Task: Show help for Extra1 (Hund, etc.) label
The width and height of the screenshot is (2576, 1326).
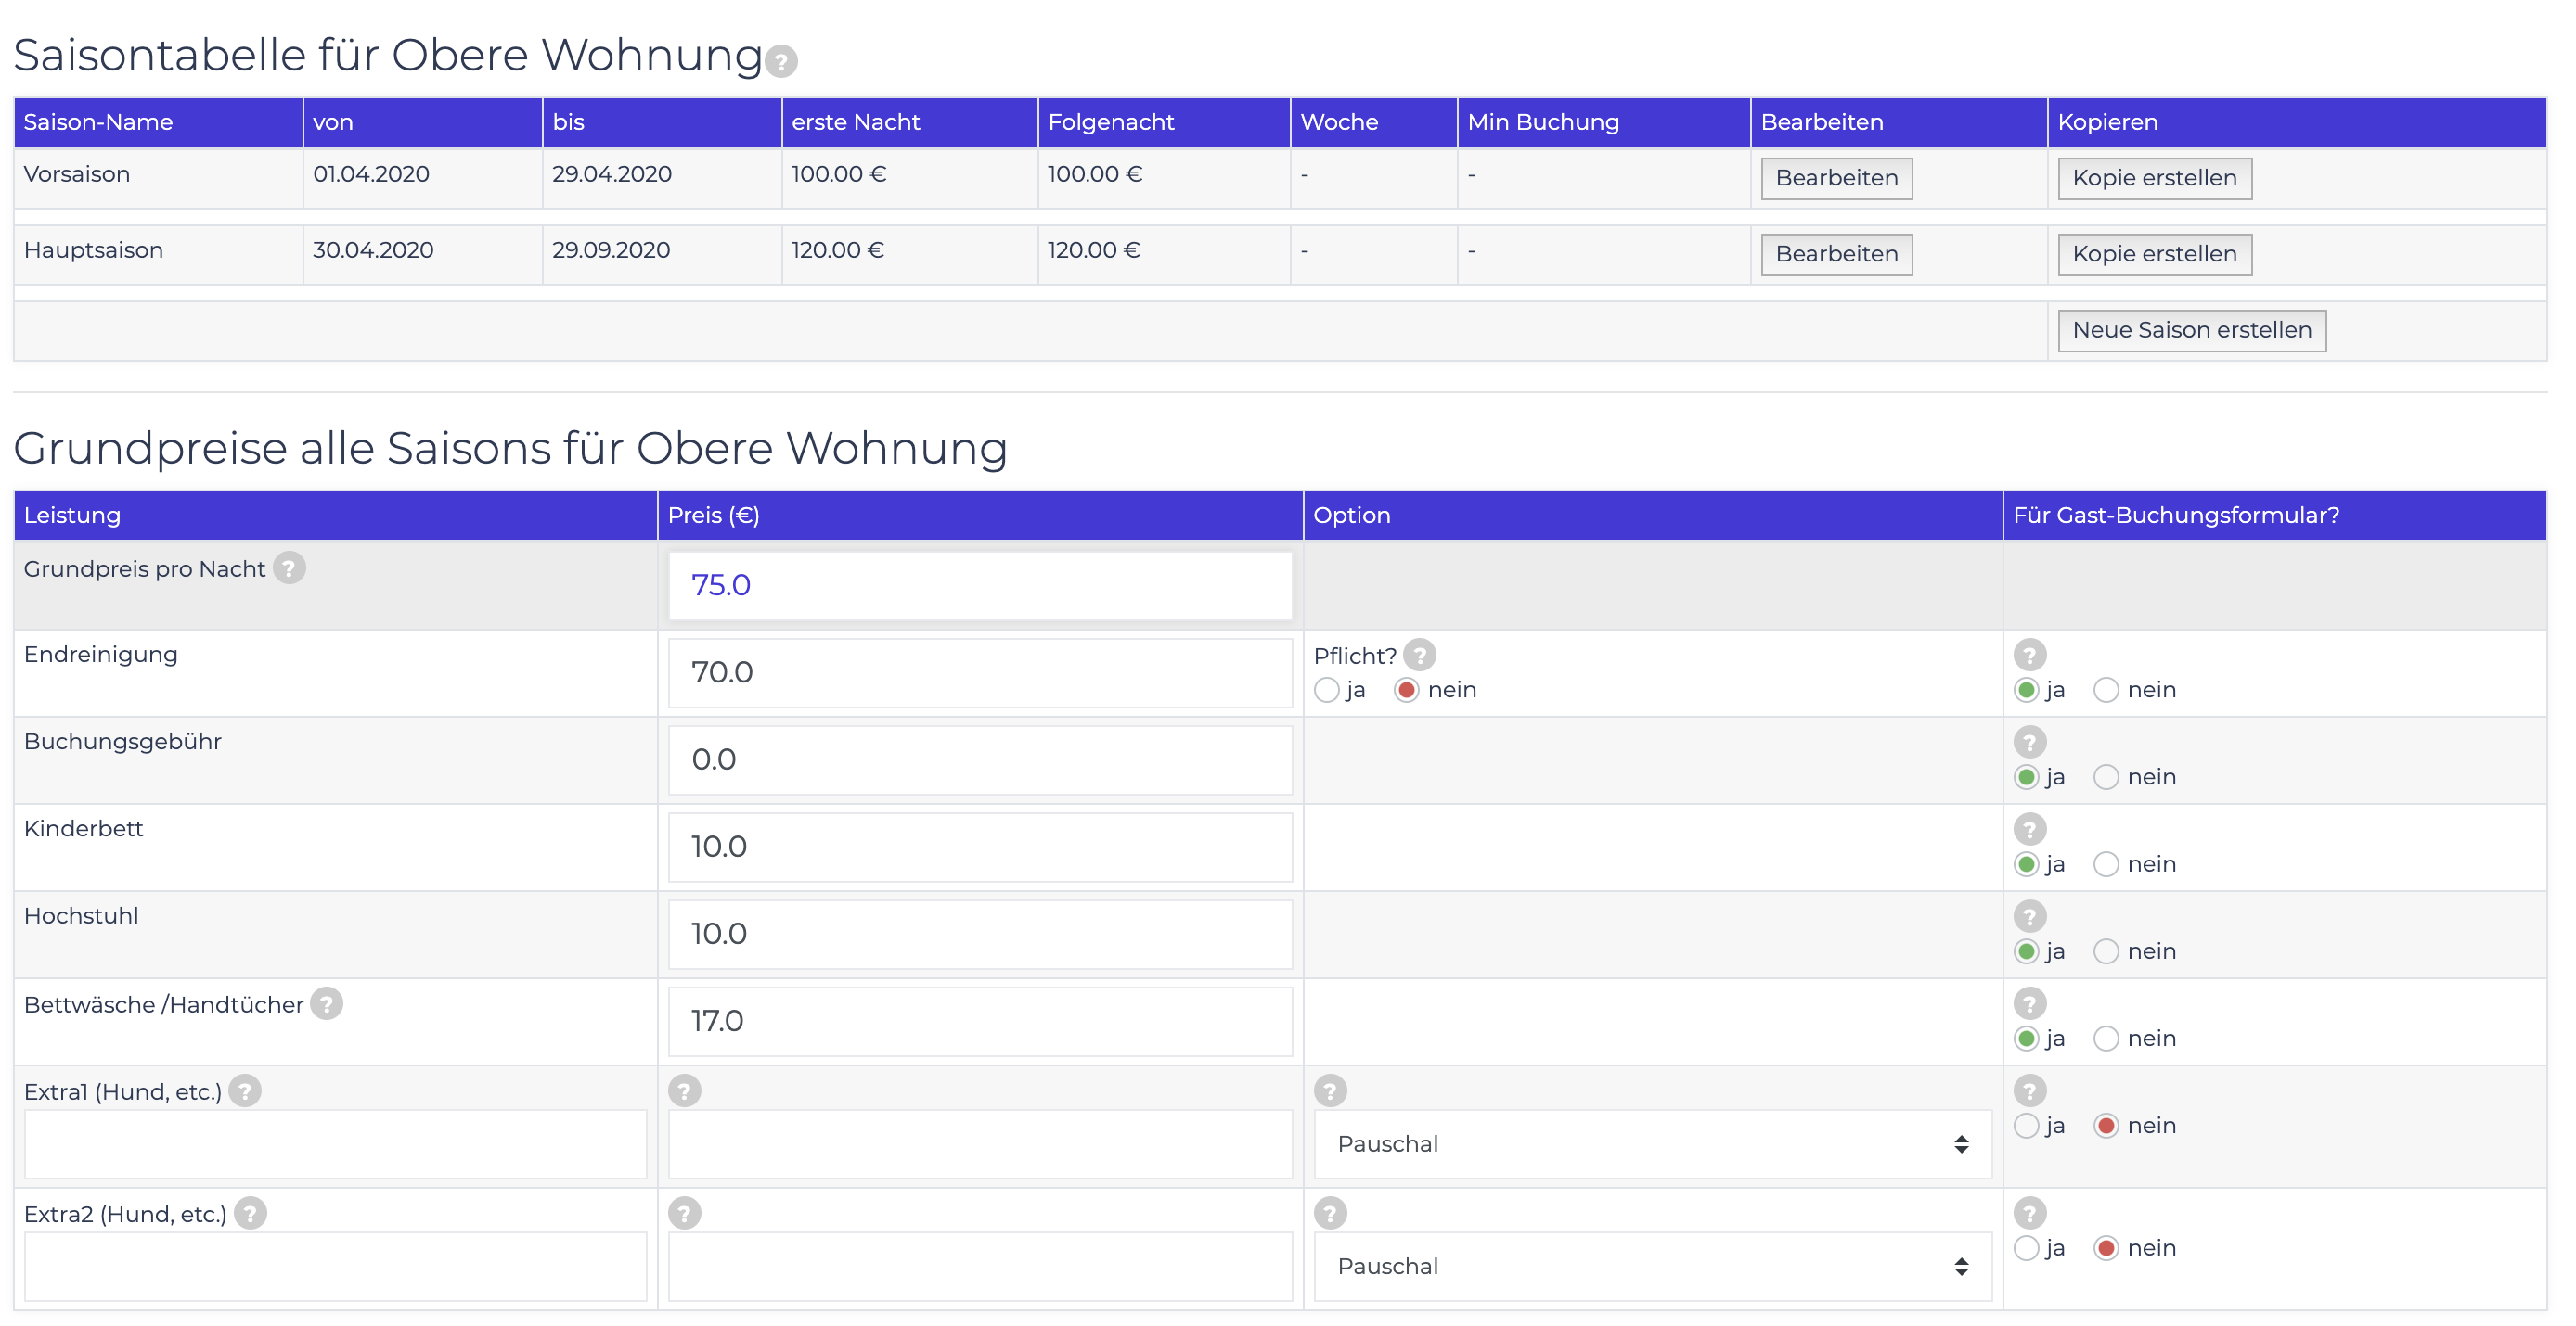Action: point(244,1090)
